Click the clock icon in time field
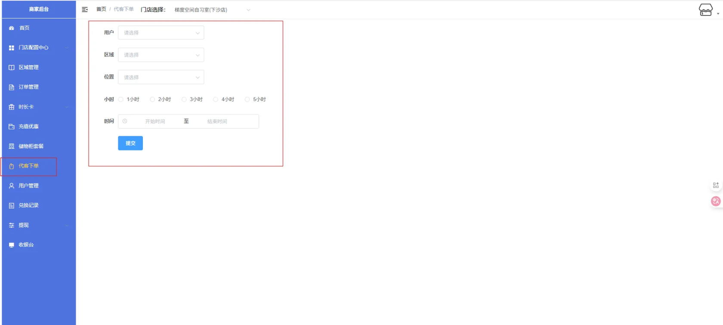Image resolution: width=723 pixels, height=325 pixels. pos(125,121)
